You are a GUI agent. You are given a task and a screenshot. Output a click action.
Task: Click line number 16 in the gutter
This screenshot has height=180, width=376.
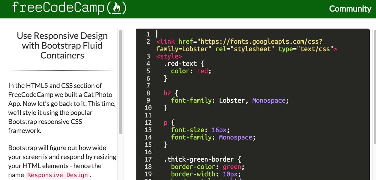[148, 152]
